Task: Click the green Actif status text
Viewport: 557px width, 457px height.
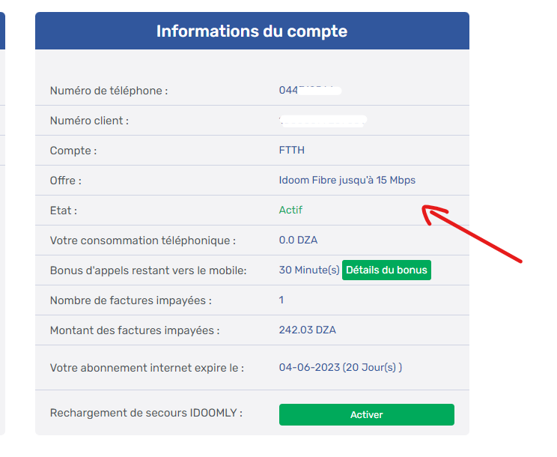Action: (290, 211)
